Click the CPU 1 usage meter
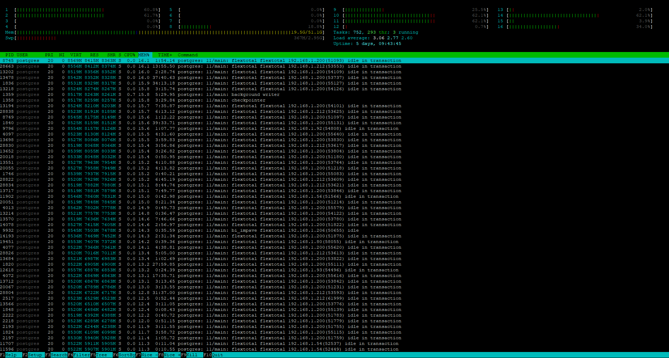 click(x=83, y=10)
